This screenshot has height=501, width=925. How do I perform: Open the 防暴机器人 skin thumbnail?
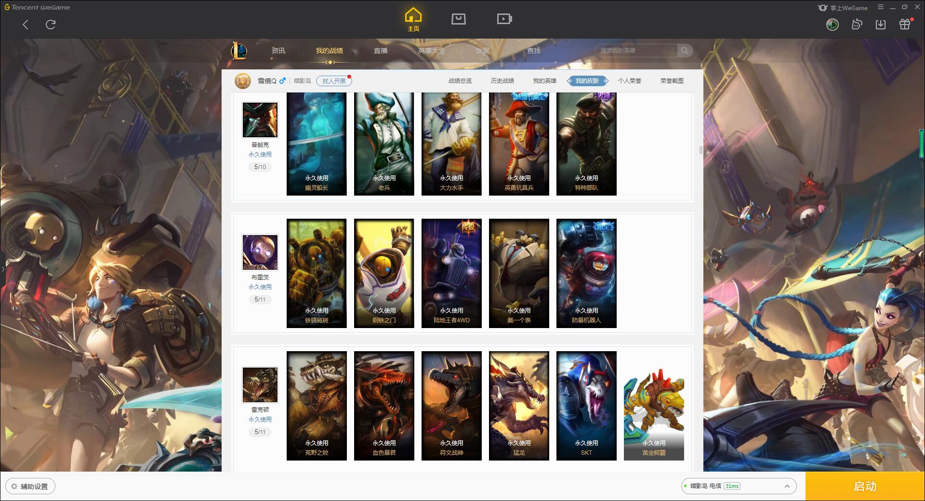tap(586, 274)
